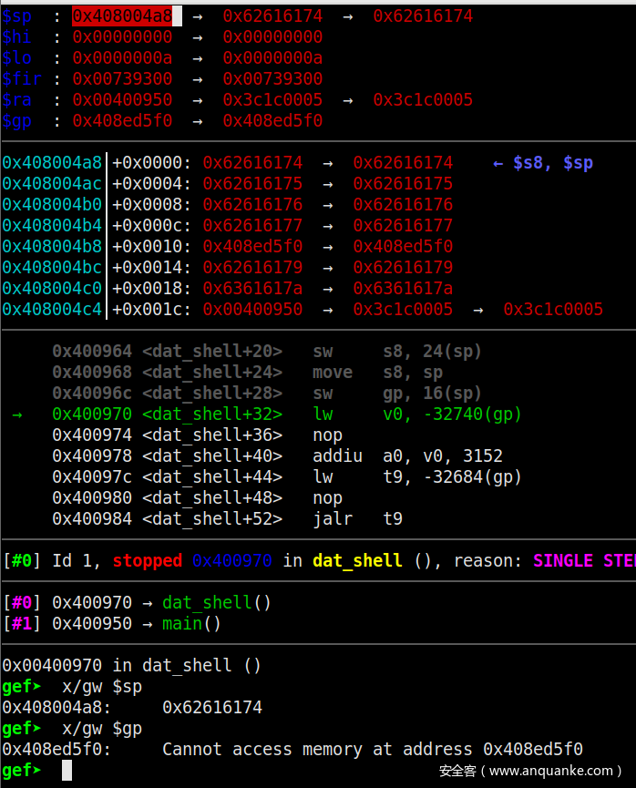Screen dimensions: 636x788
Task: Click stack address 0x408004b0
Action: click(52, 205)
